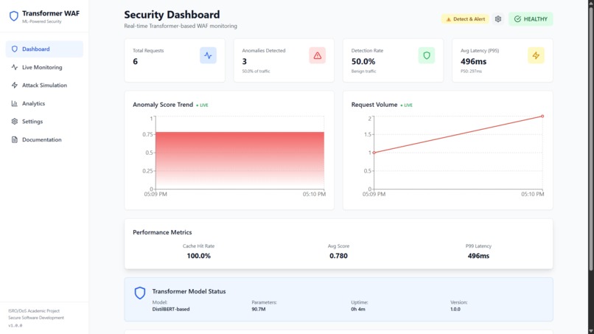The image size is (594, 334).
Task: Click the Request Volume chart title
Action: (374, 105)
